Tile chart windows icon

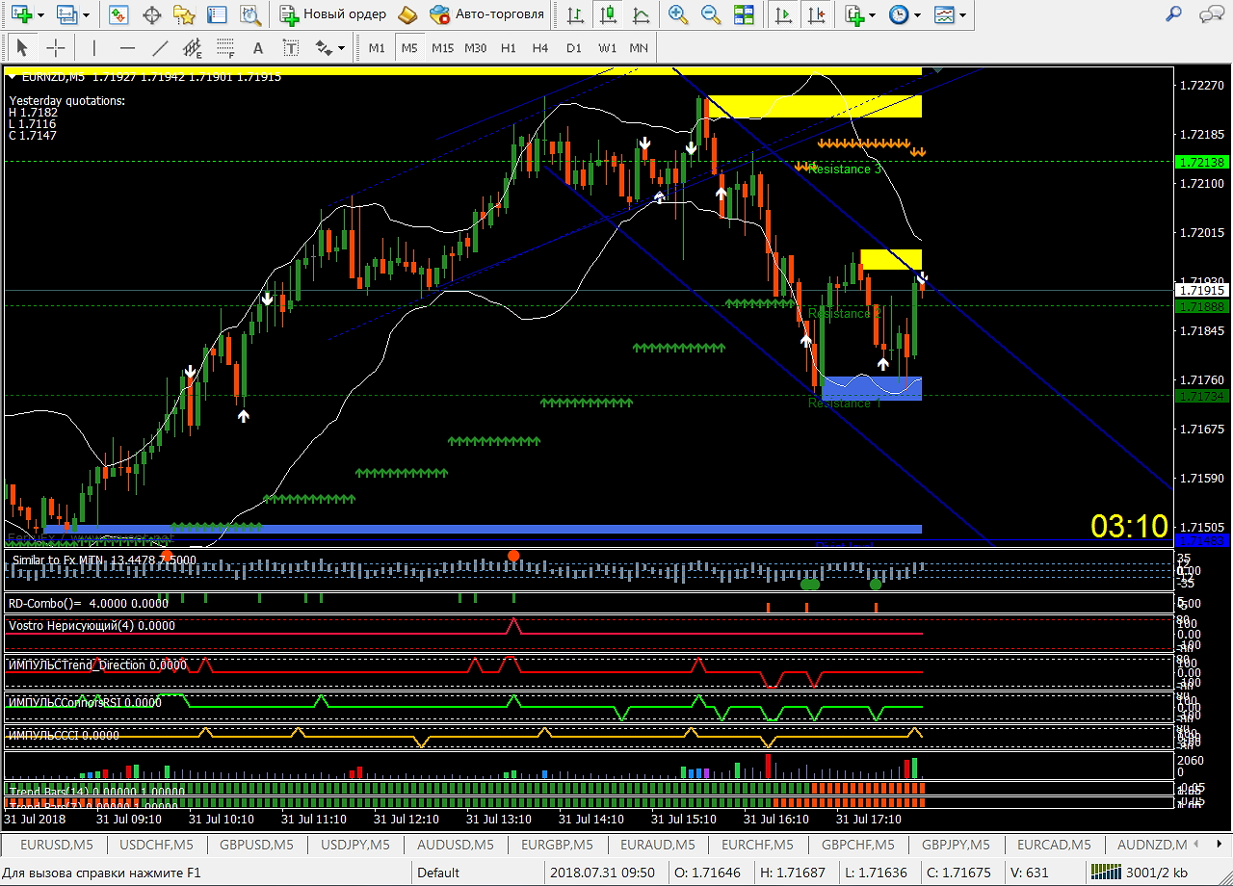(x=744, y=14)
